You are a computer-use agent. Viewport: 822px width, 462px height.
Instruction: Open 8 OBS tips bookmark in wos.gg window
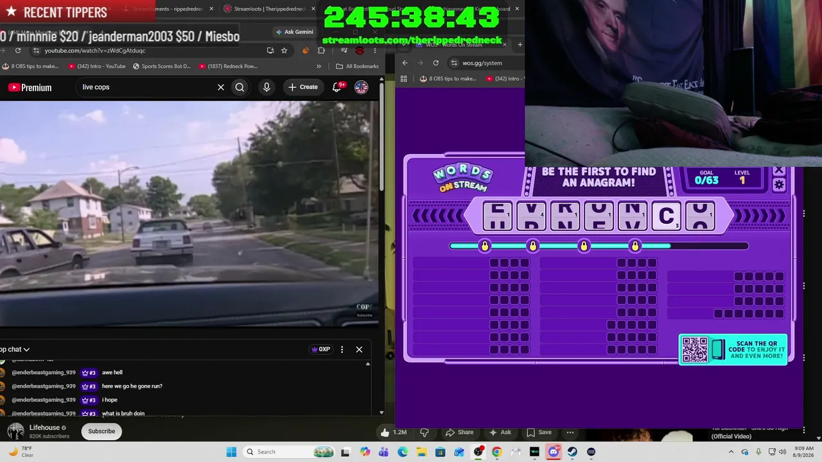[x=448, y=79]
